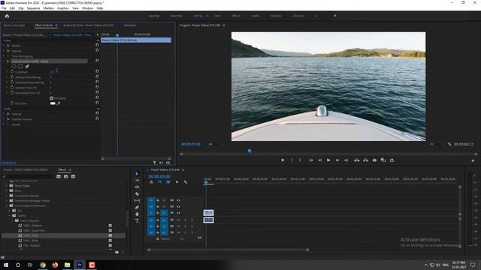Click Export Frame camera icon
Image resolution: width=481 pixels, height=270 pixels.
(x=374, y=160)
